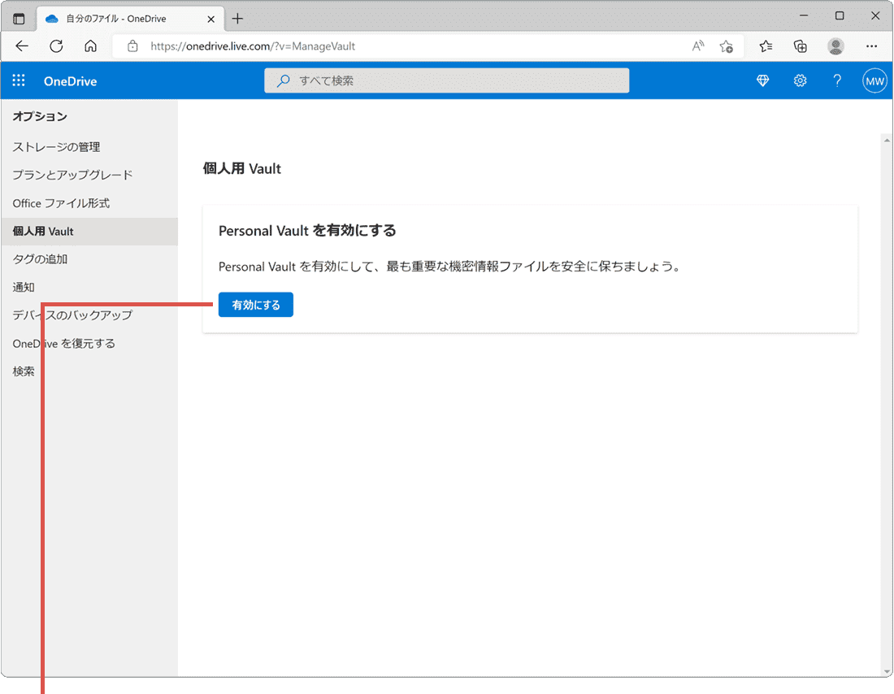Add this page to favorites star icon
Screen dimensions: 894x694
[x=726, y=46]
